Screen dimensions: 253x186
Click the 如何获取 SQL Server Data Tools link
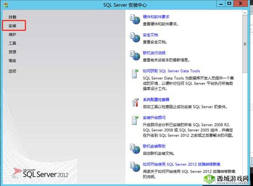pos(171,71)
